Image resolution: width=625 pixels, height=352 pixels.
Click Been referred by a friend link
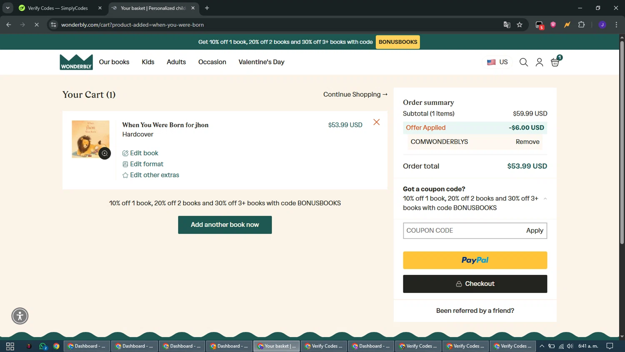[475, 311]
